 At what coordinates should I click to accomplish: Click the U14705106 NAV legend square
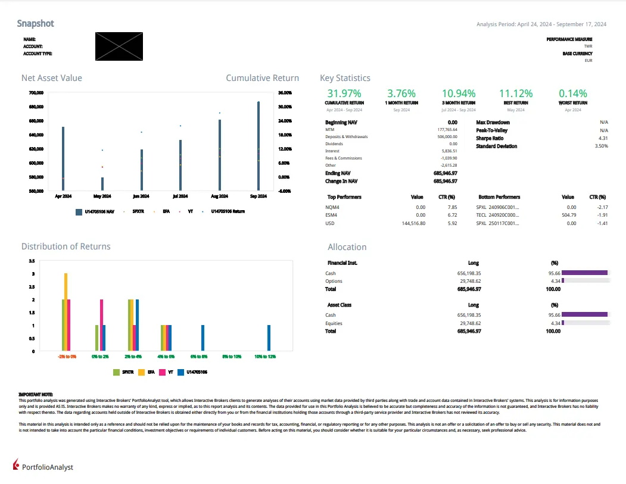pos(79,211)
